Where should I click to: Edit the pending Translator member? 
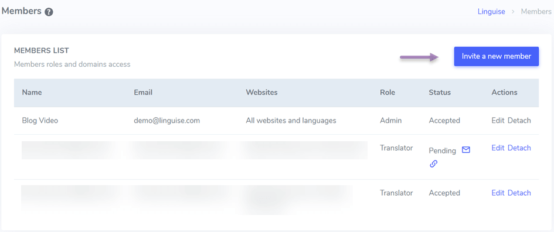click(x=498, y=148)
